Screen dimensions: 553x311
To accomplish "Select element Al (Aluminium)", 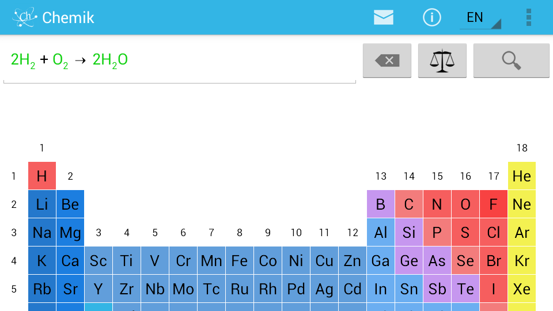I will (x=381, y=232).
